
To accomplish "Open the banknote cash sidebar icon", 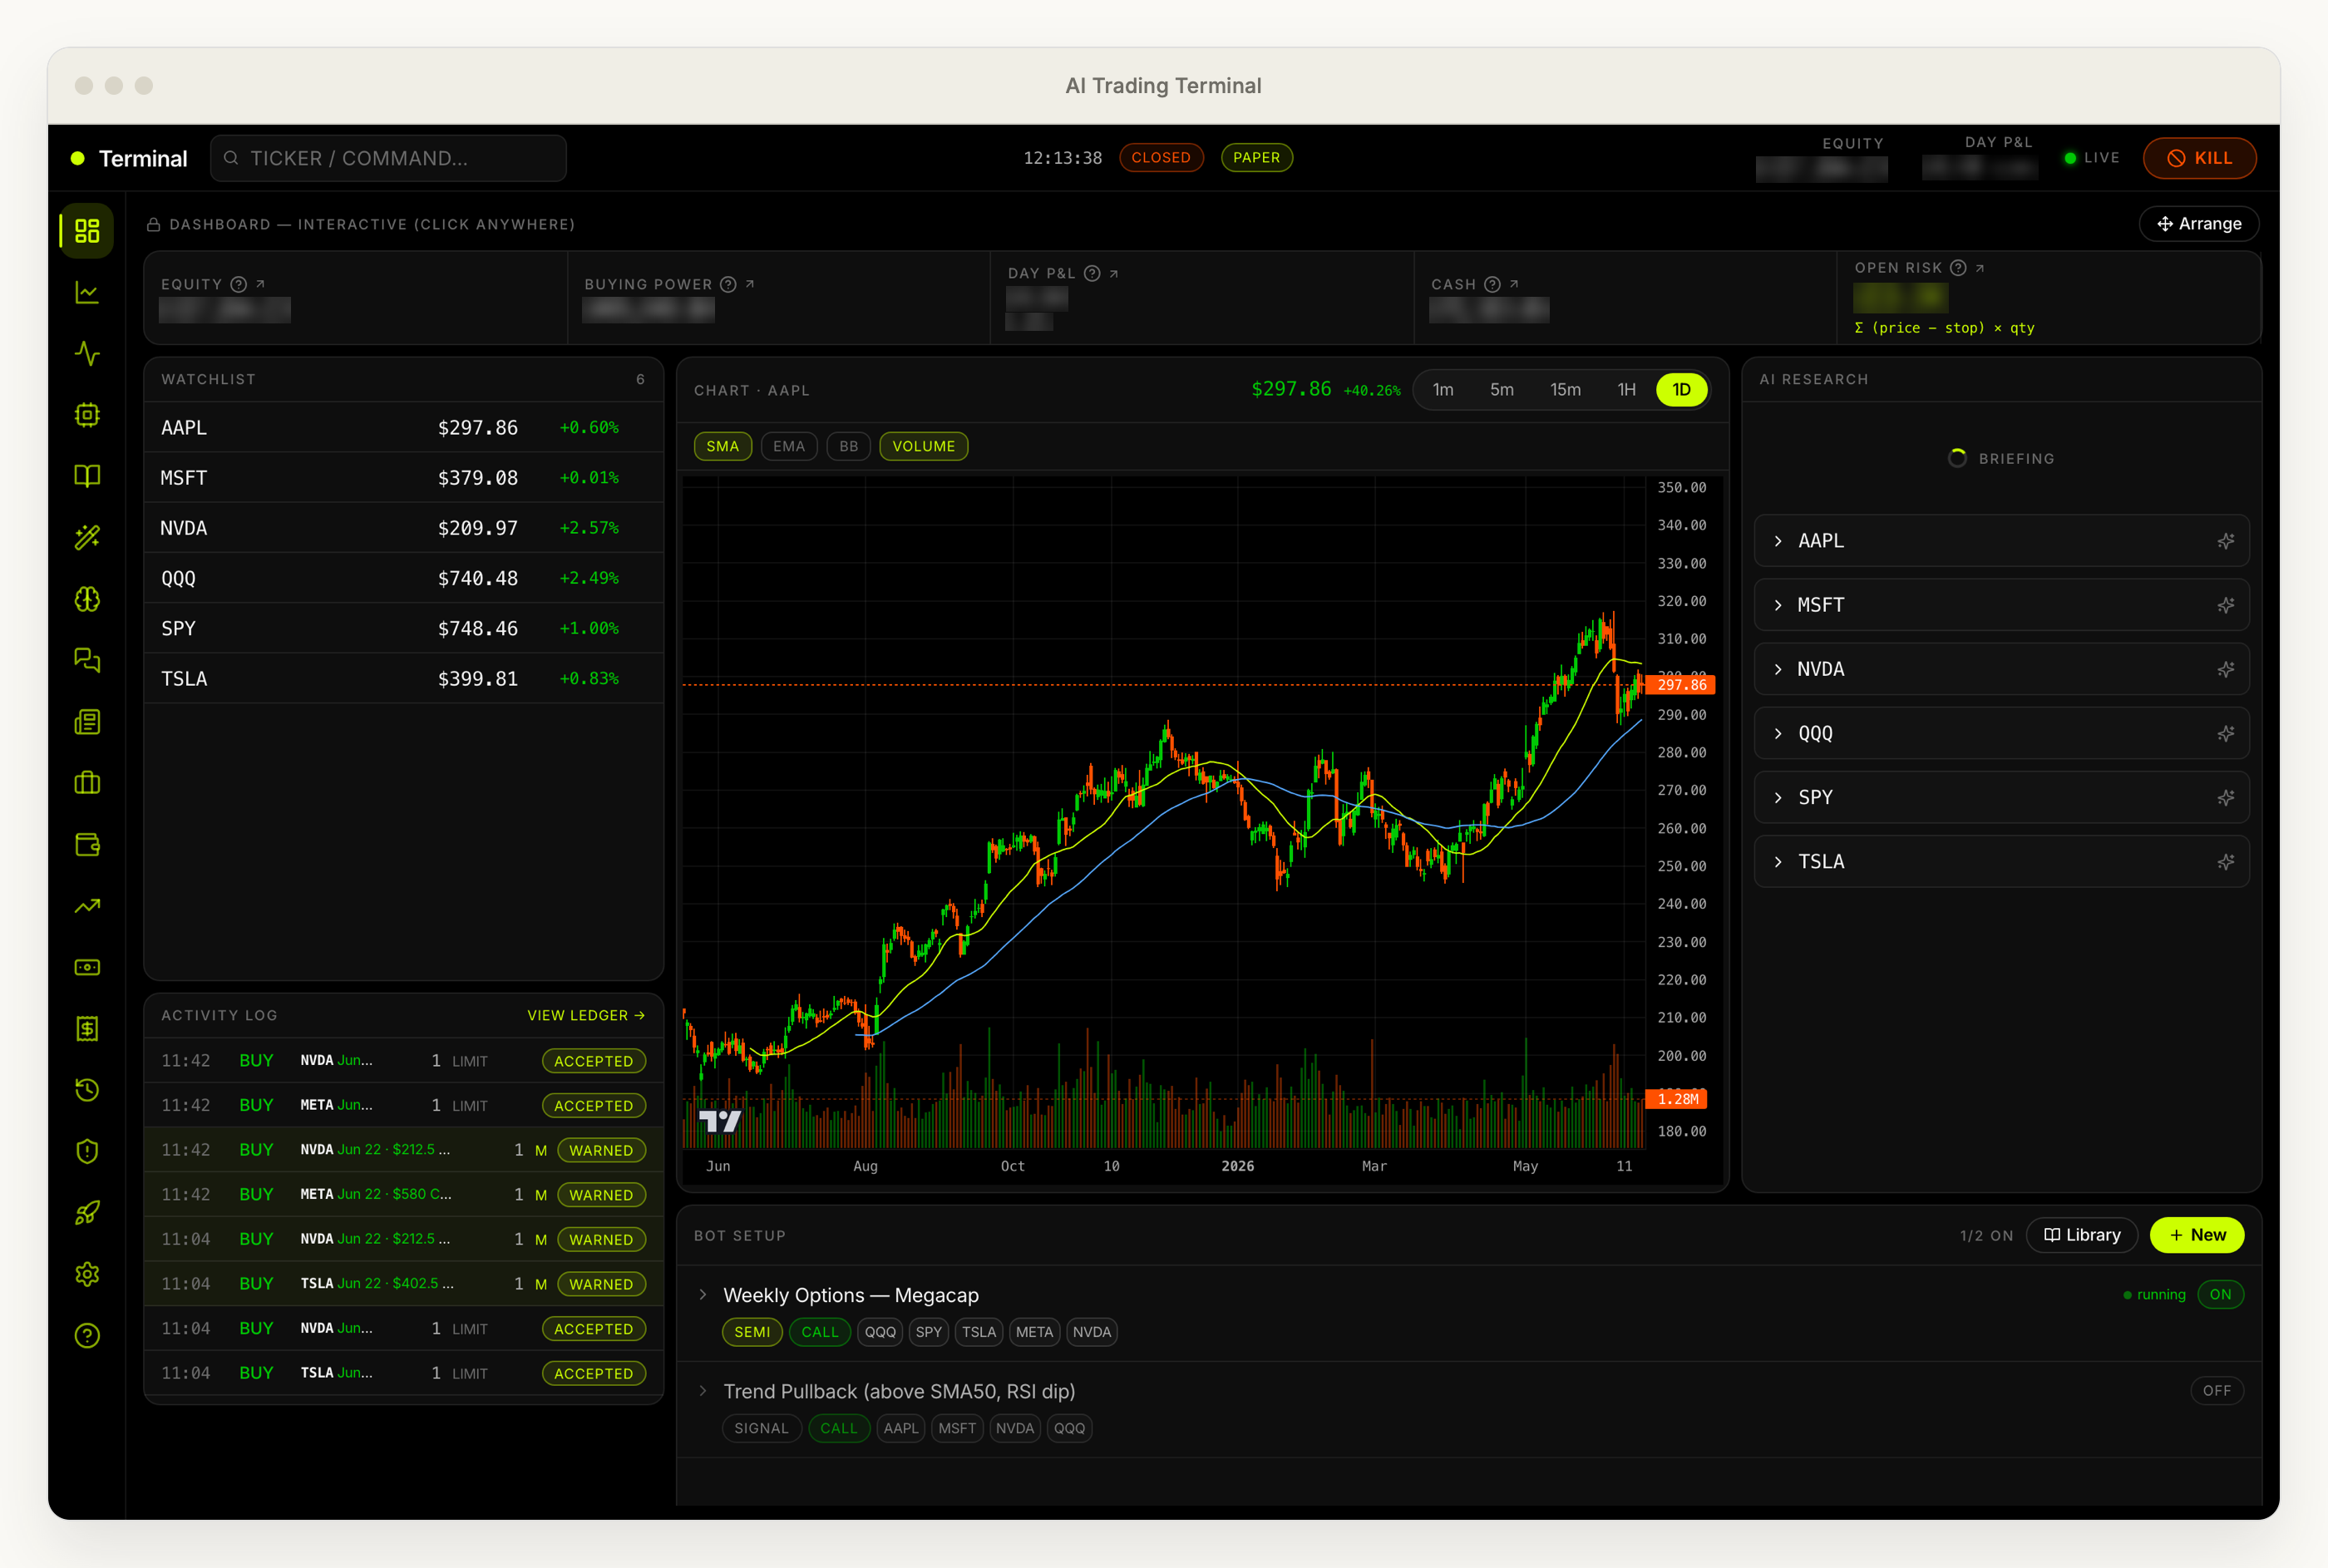I will point(87,967).
